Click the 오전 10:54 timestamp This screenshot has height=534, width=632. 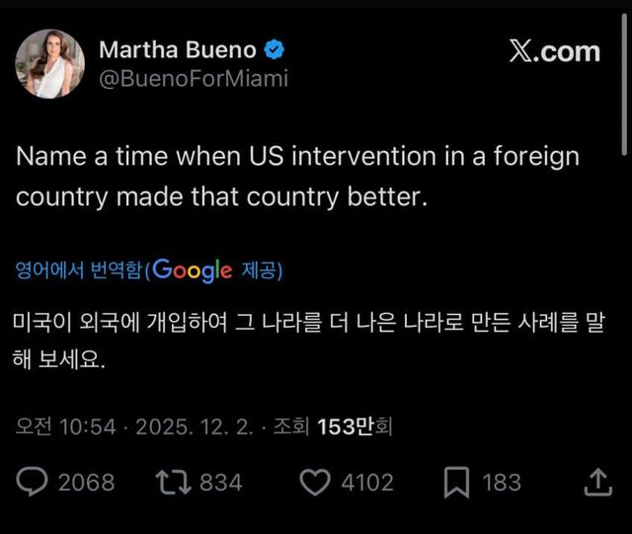pos(65,426)
